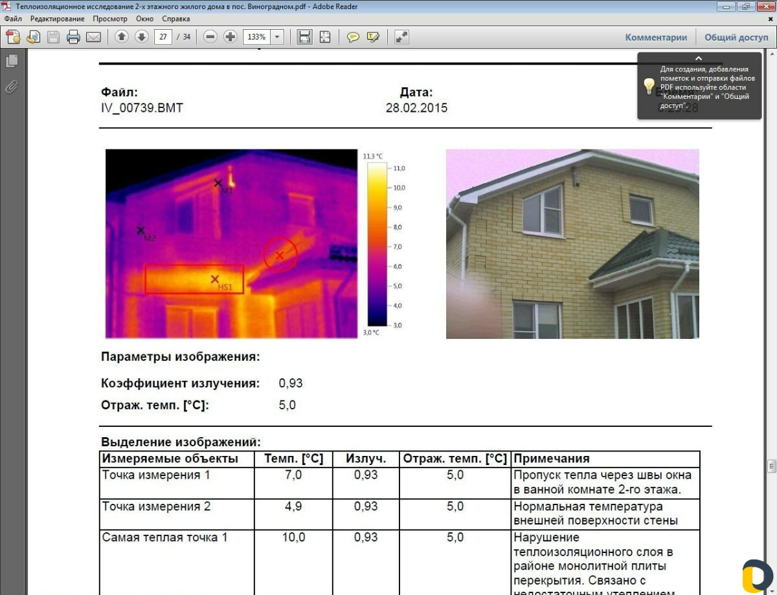Image resolution: width=777 pixels, height=595 pixels.
Task: Click the Выделение изображений: heading
Action: (x=181, y=443)
